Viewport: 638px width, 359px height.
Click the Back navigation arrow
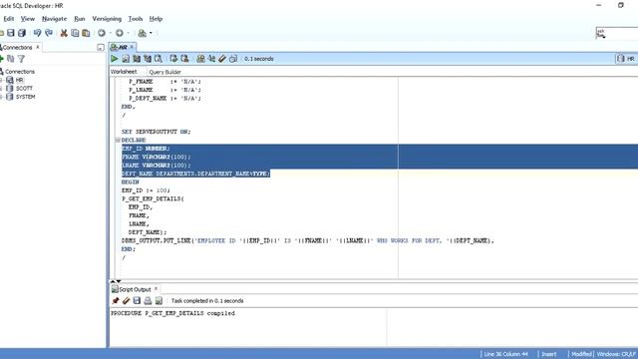(x=102, y=33)
